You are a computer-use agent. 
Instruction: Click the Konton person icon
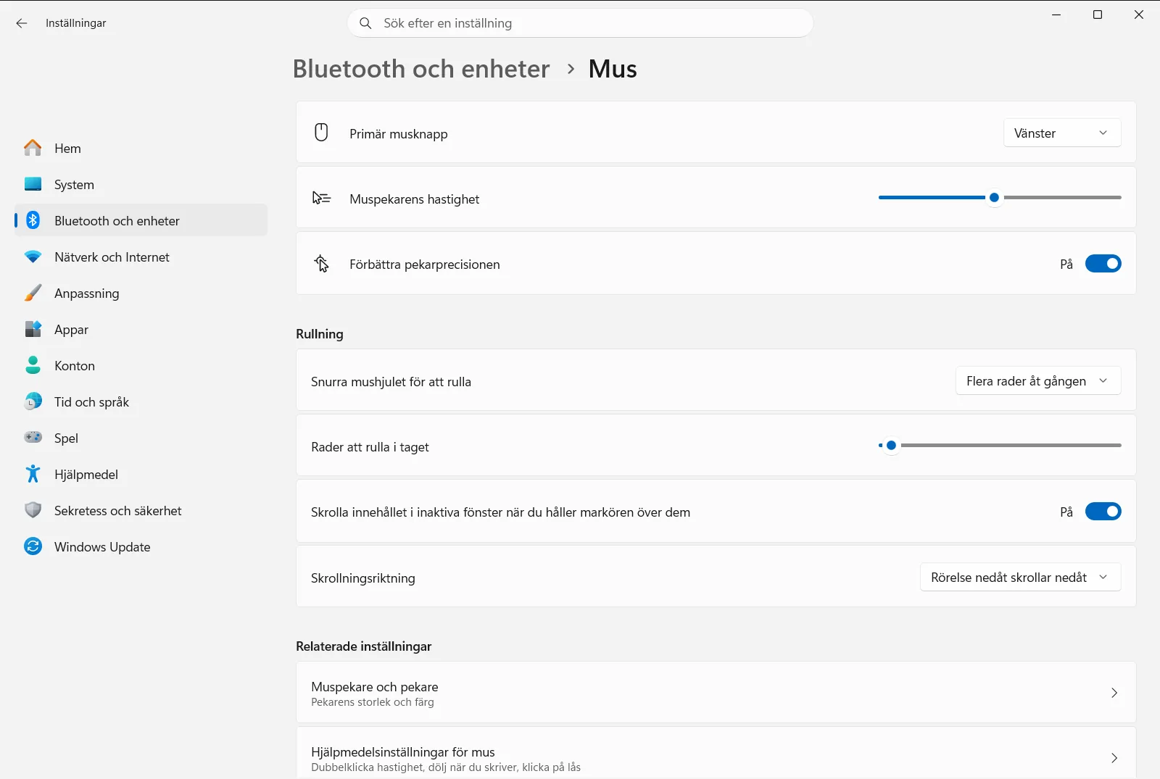tap(33, 365)
